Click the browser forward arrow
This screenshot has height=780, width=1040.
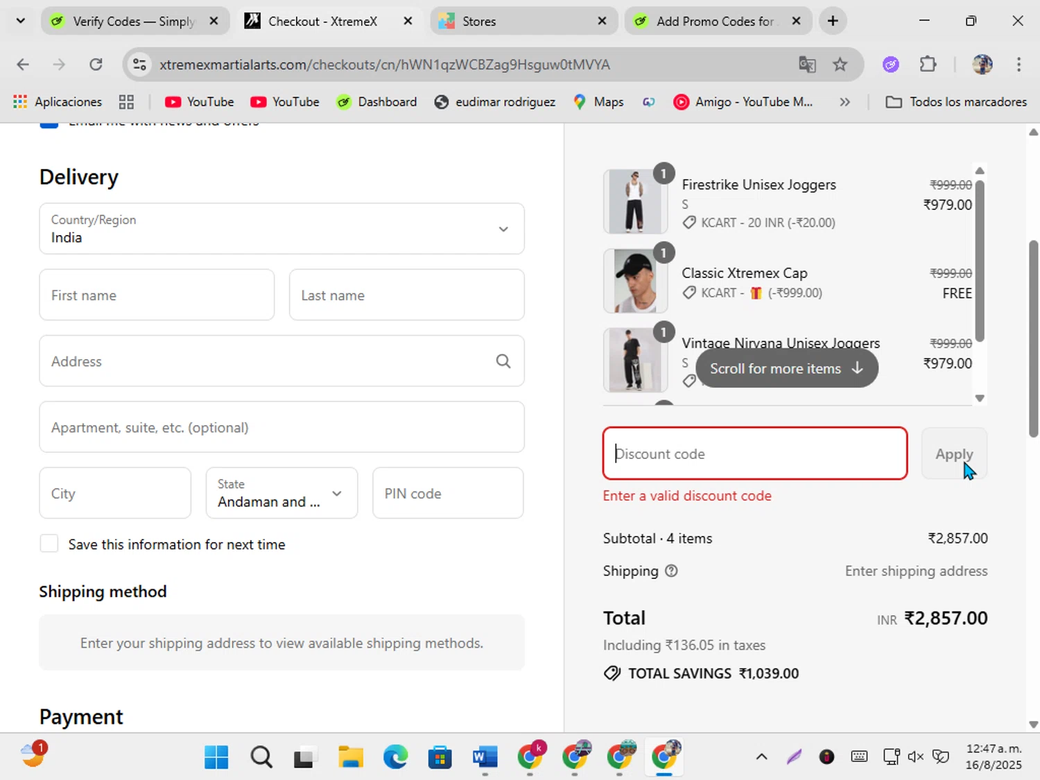[x=59, y=64]
